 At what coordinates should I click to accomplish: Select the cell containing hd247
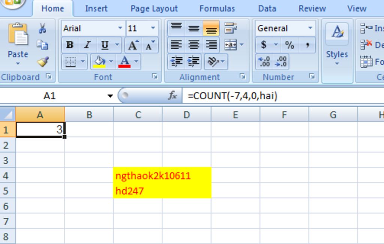138,191
